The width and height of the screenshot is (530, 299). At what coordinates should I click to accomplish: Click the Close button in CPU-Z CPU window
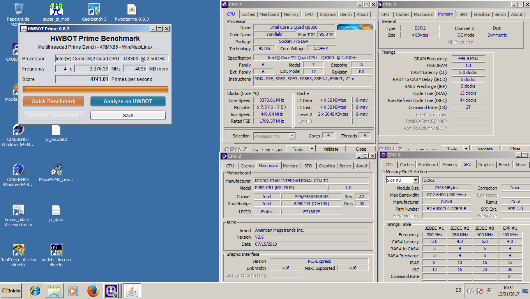click(361, 149)
